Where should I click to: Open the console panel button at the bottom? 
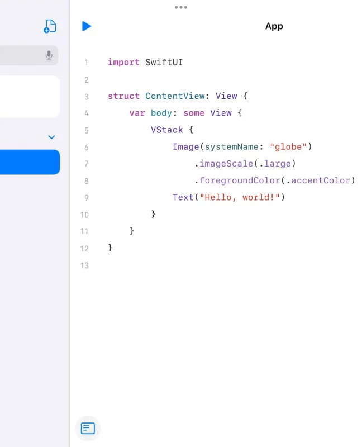click(x=88, y=428)
